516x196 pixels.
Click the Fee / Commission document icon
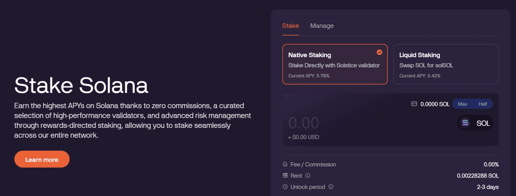285,165
